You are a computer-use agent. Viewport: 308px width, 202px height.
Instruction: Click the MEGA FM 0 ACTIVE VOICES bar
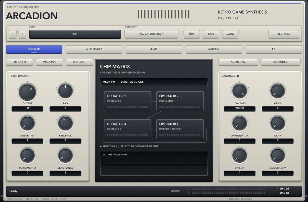pyautogui.click(x=154, y=82)
